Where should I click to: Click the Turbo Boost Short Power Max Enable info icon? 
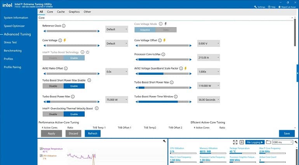(x=89, y=80)
